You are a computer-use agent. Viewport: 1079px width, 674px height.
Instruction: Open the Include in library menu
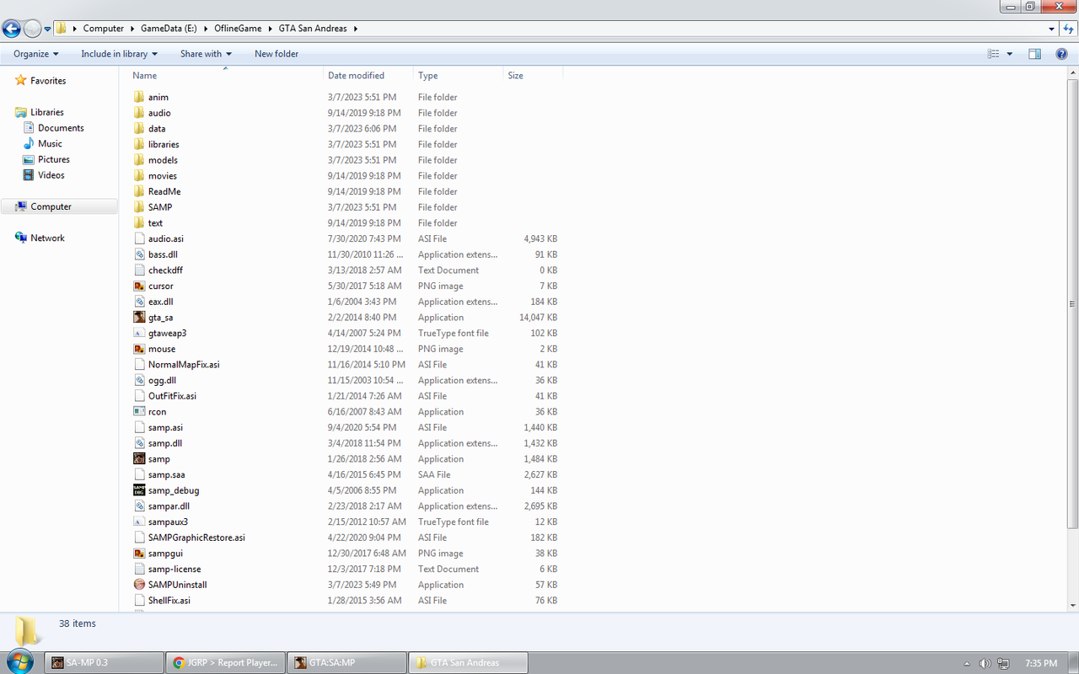pos(119,54)
